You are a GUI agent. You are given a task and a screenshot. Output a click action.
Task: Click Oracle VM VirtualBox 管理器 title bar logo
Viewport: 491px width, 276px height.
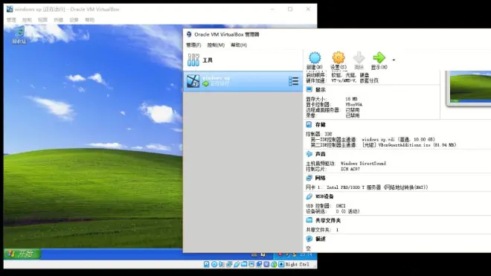click(189, 34)
